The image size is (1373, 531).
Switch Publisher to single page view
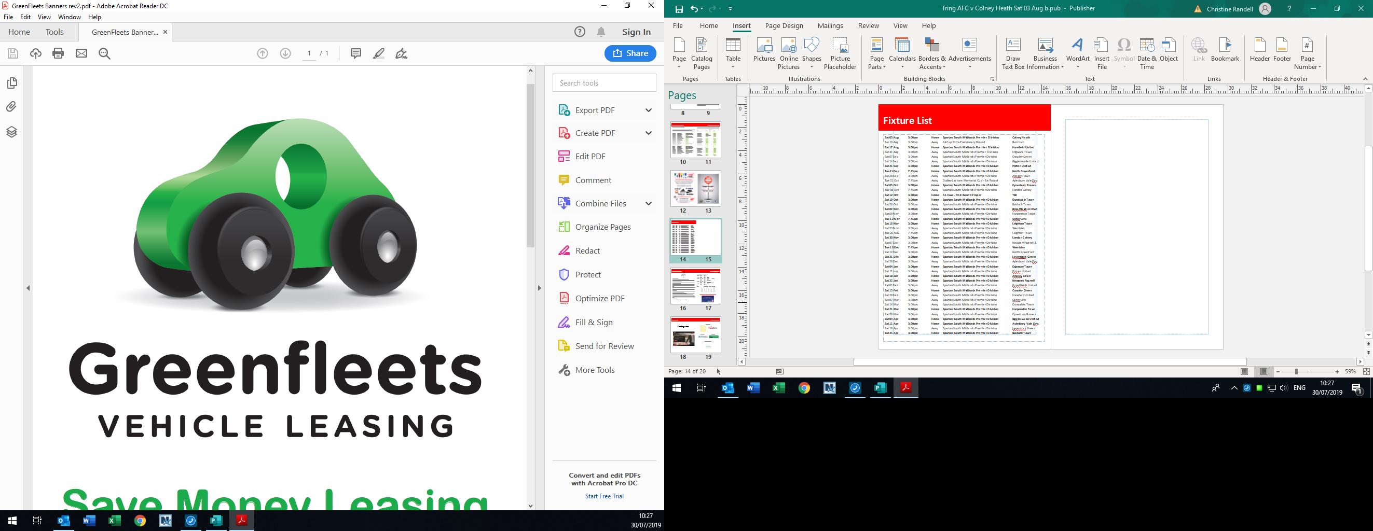tap(1244, 372)
